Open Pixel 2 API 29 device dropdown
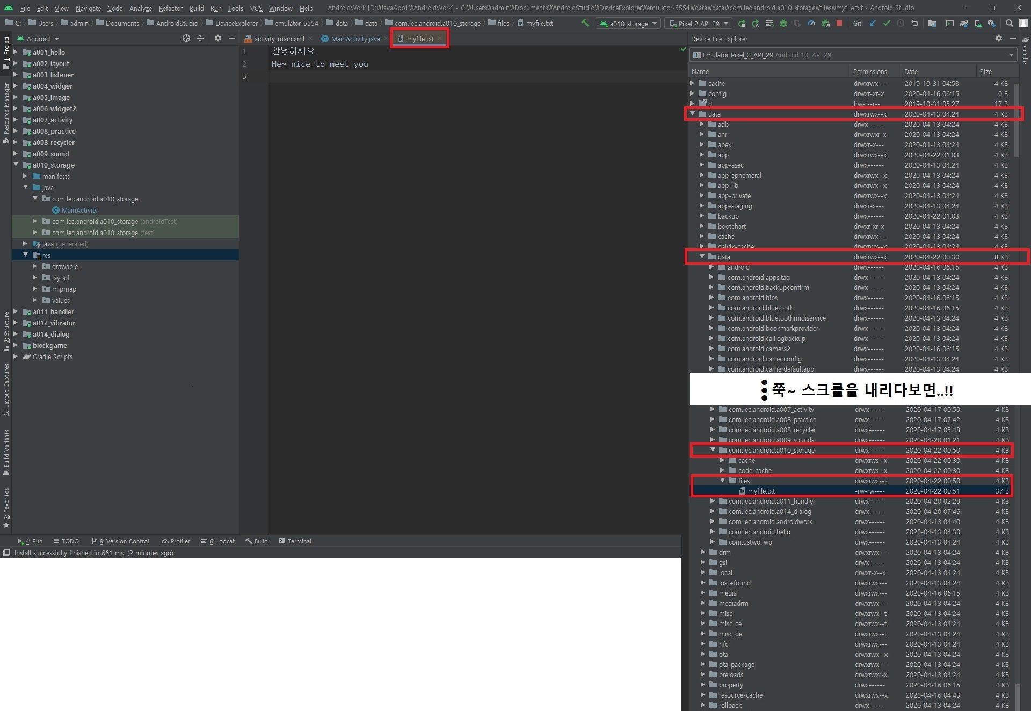Image resolution: width=1031 pixels, height=711 pixels. pos(699,24)
